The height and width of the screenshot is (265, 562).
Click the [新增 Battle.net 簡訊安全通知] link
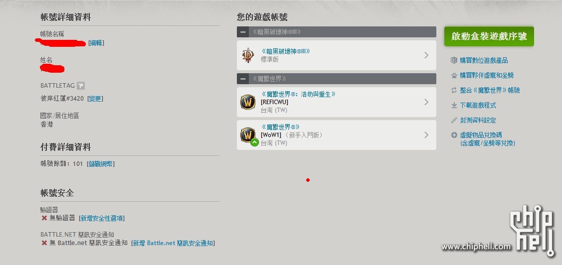coord(173,243)
